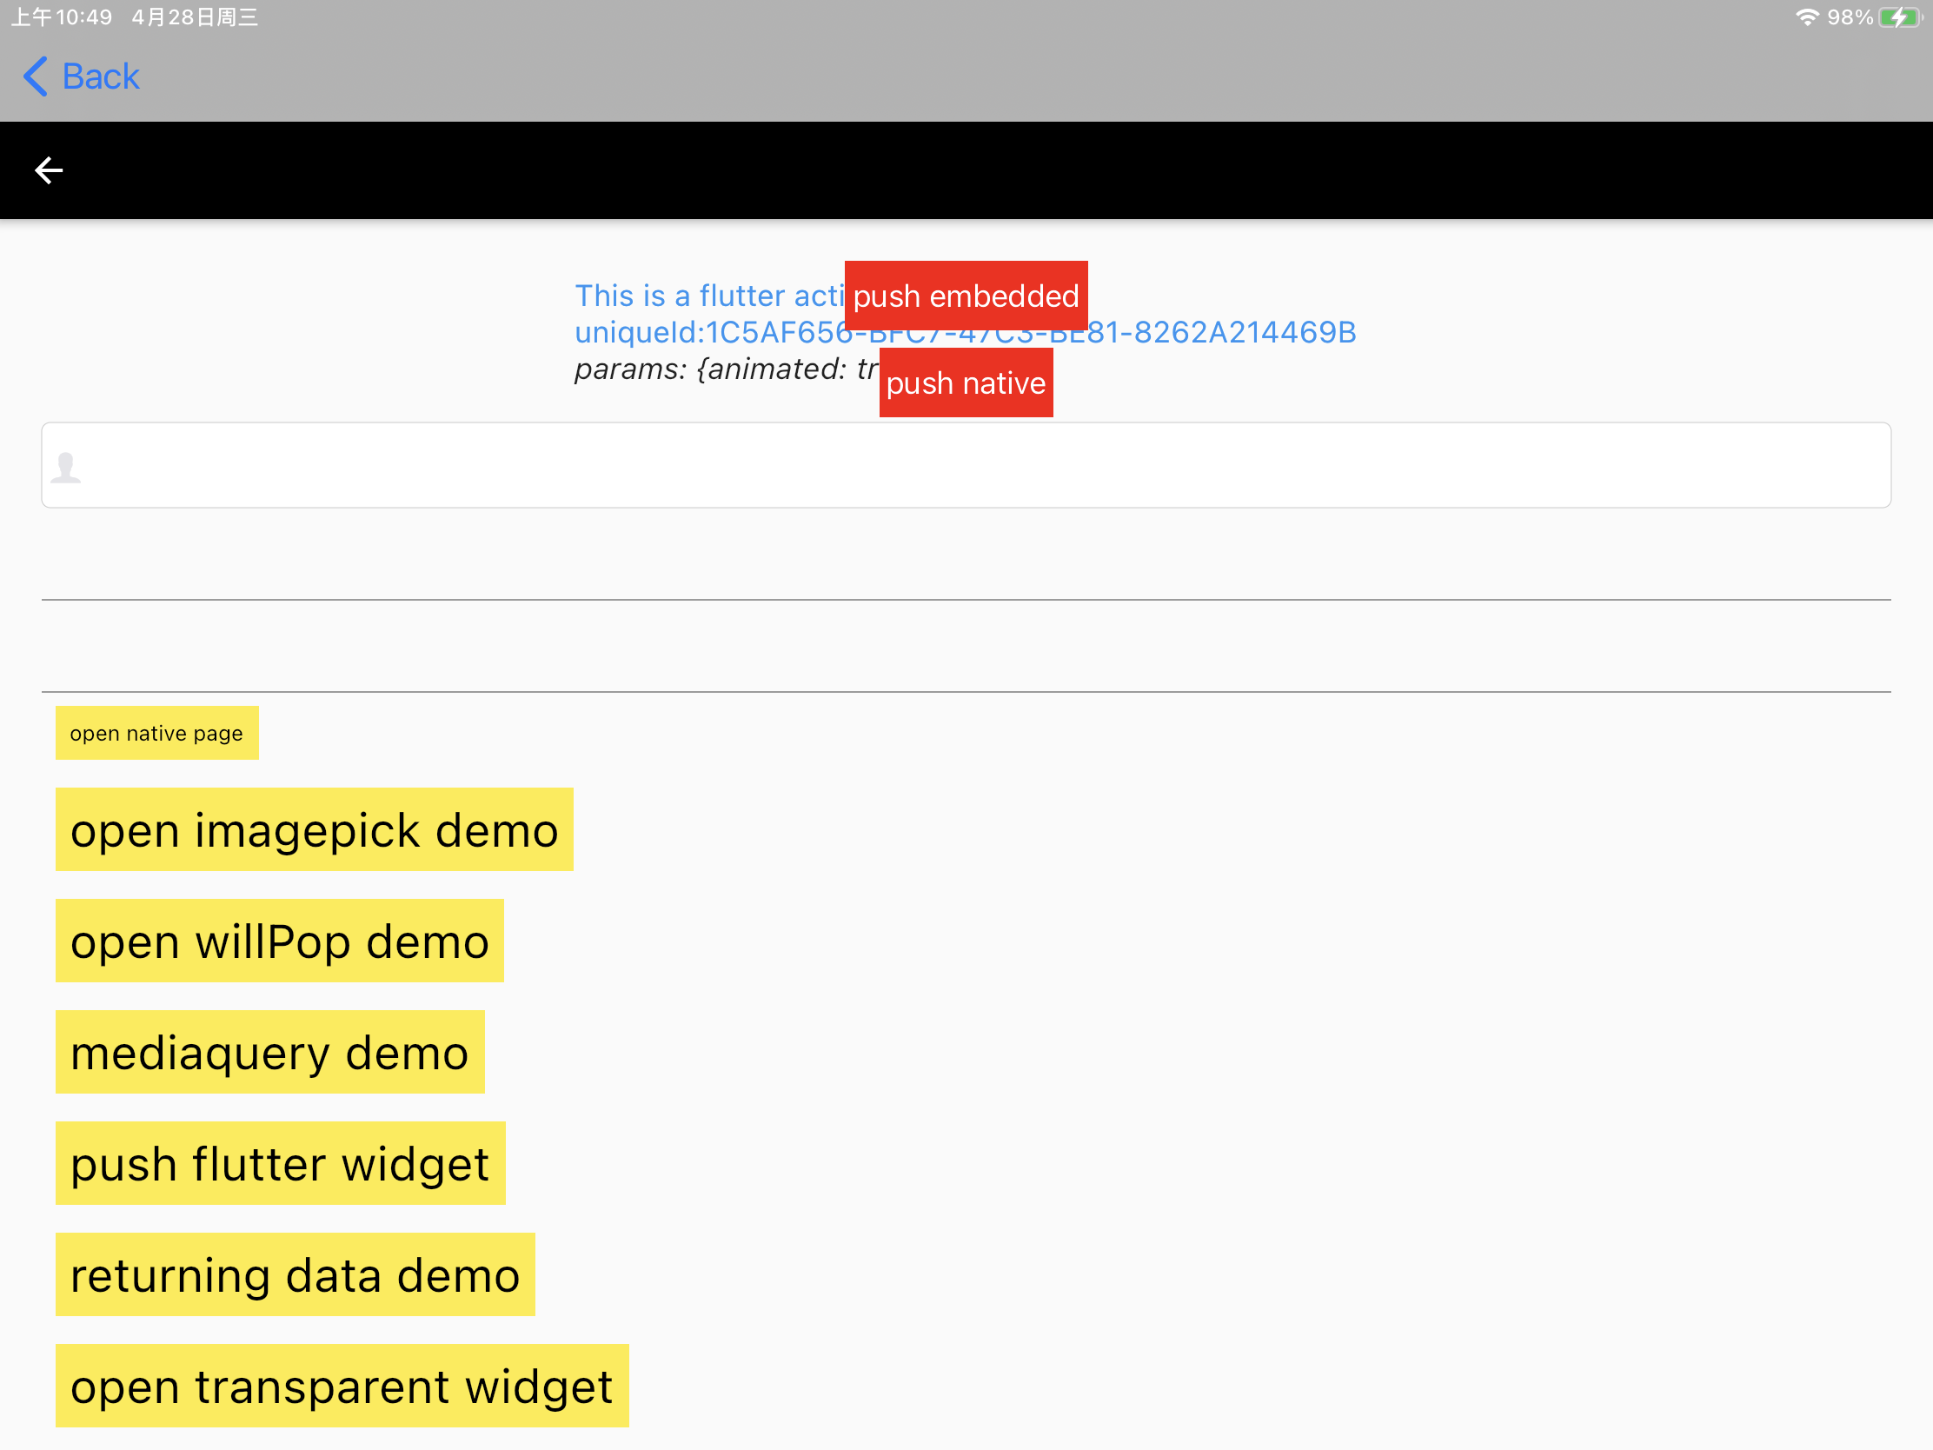This screenshot has height=1450, width=1933.
Task: Tap push flutter widget button
Action: tap(281, 1163)
